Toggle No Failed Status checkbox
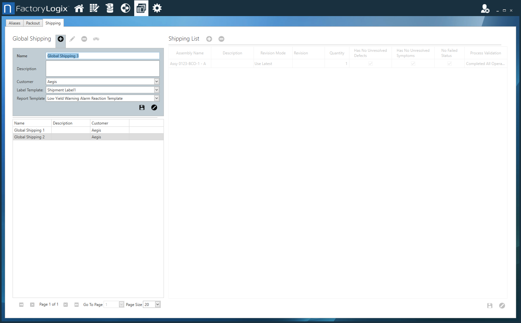This screenshot has width=521, height=323. tap(449, 64)
